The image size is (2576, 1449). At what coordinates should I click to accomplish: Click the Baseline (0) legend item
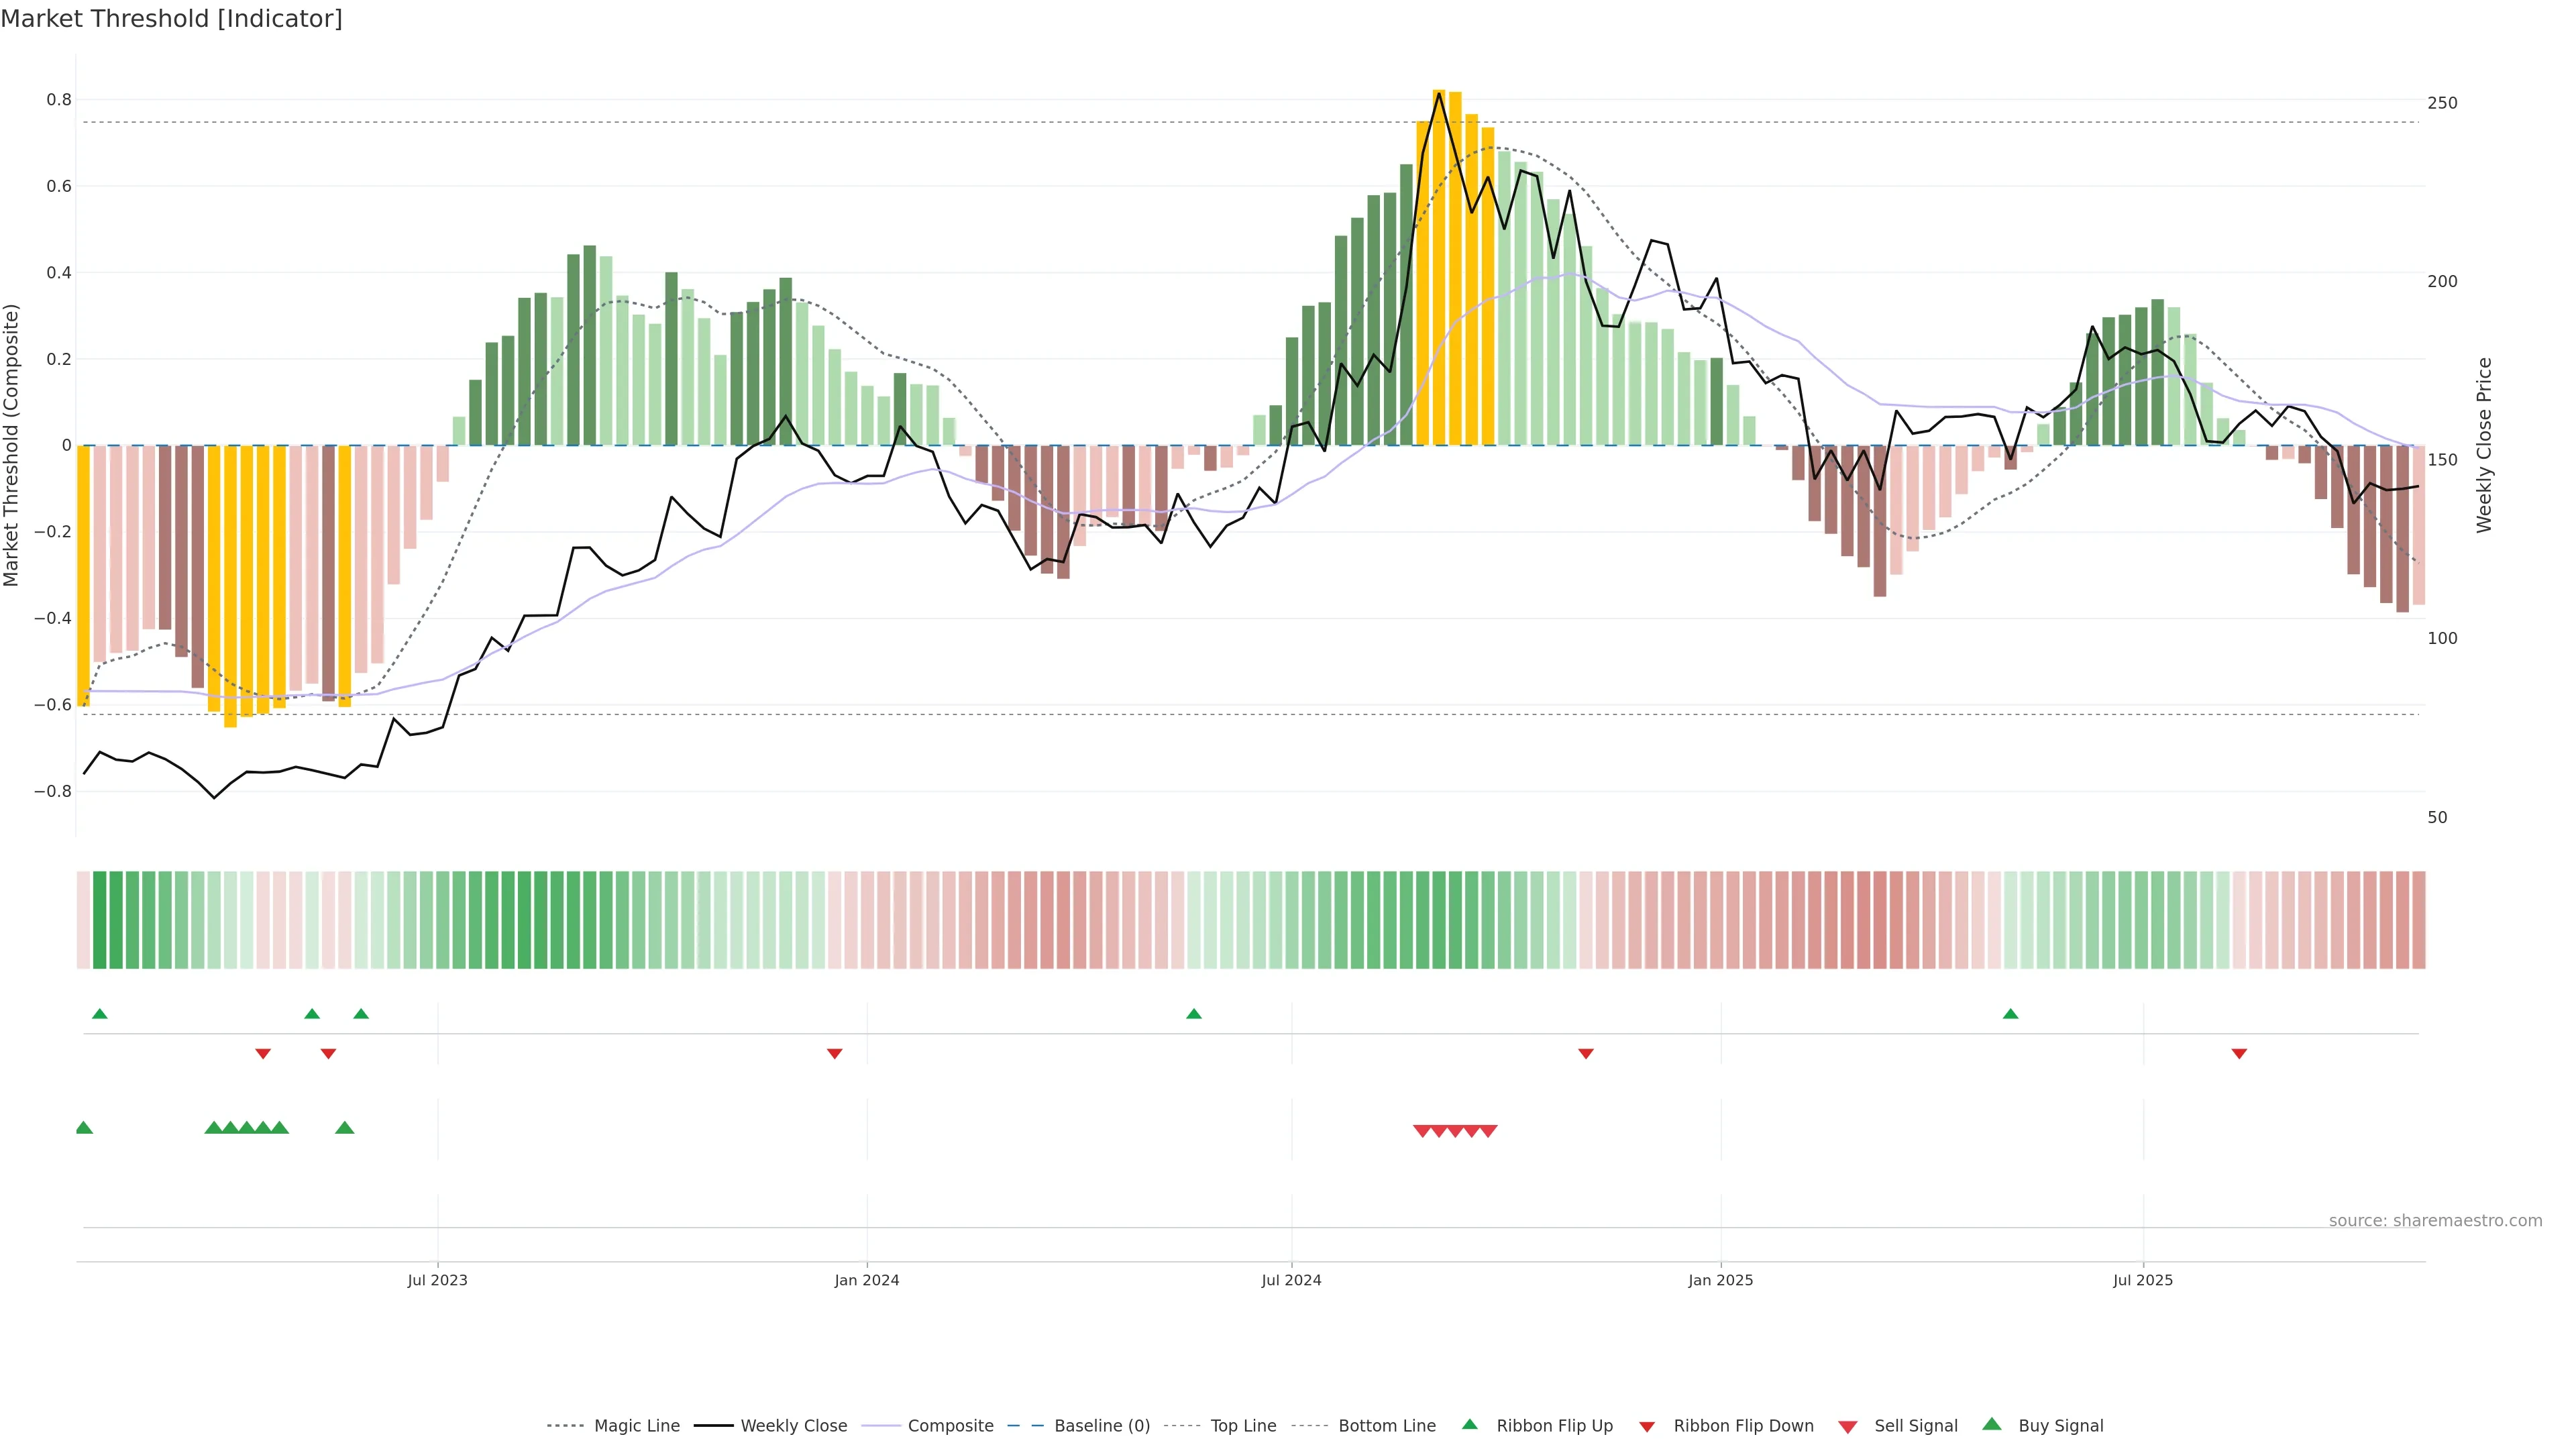(1101, 1425)
